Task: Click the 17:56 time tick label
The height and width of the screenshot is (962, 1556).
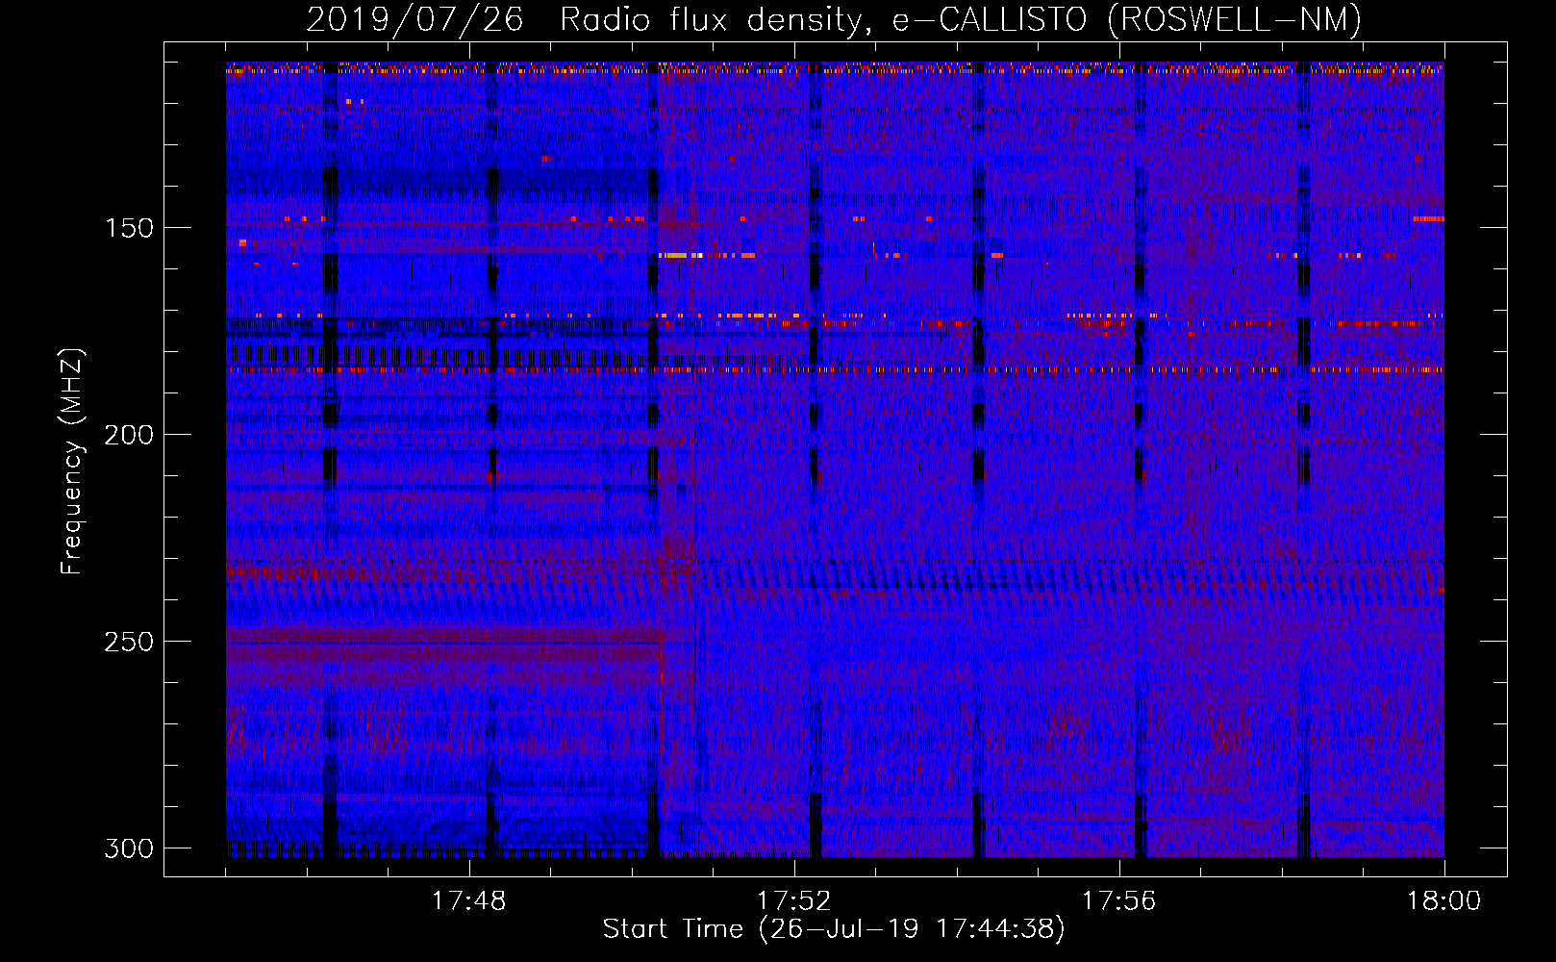Action: [x=1118, y=901]
